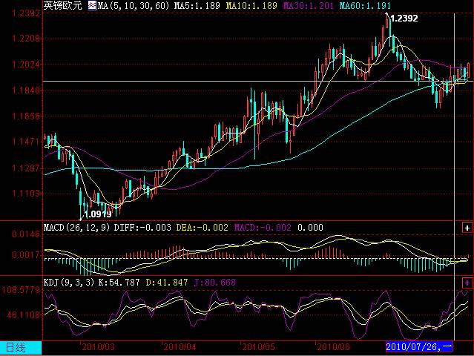Image resolution: width=474 pixels, height=356 pixels.
Task: Click the MA10:1.189 value
Action: [251, 6]
